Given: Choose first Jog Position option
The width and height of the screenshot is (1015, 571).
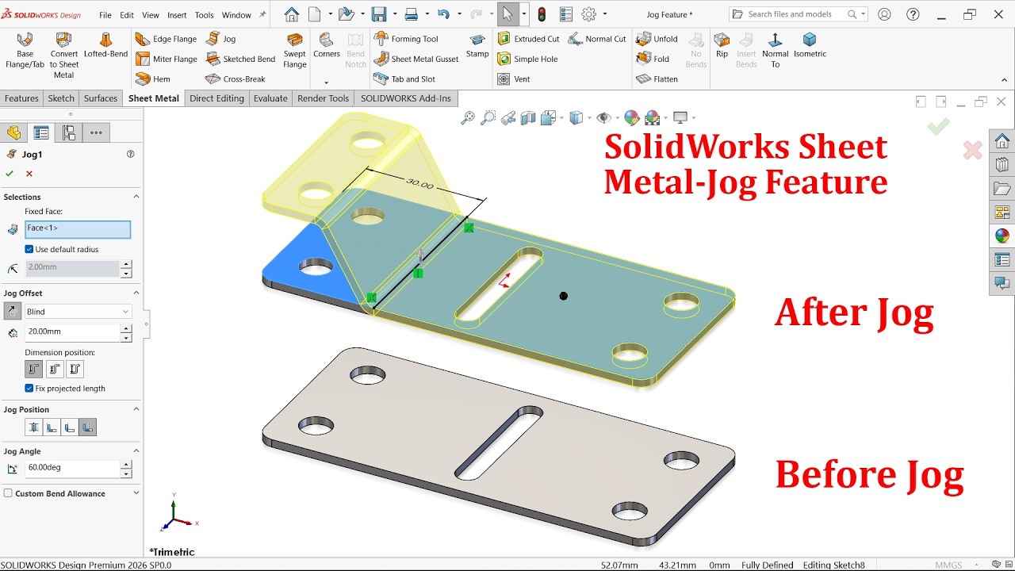Looking at the screenshot, I should (x=33, y=427).
